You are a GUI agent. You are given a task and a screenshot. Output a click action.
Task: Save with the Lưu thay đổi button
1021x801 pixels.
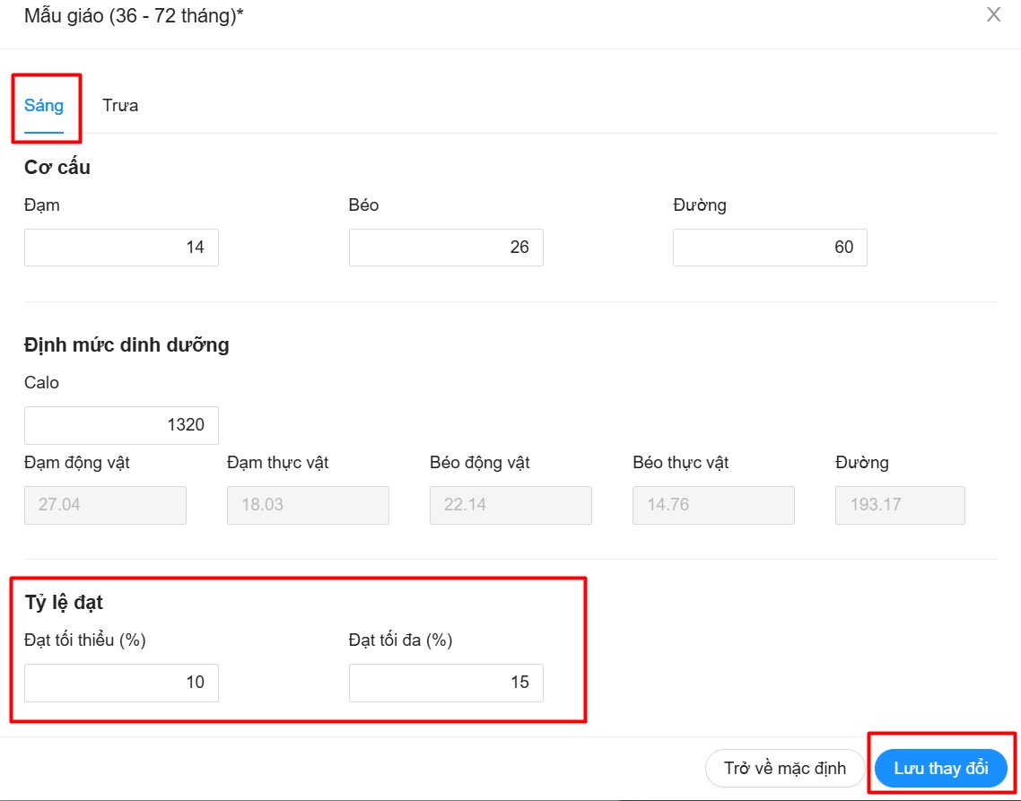pyautogui.click(x=940, y=769)
